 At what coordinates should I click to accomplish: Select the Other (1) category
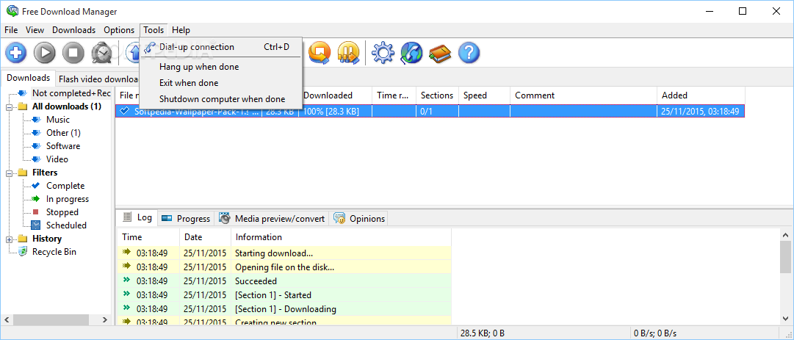pyautogui.click(x=63, y=133)
